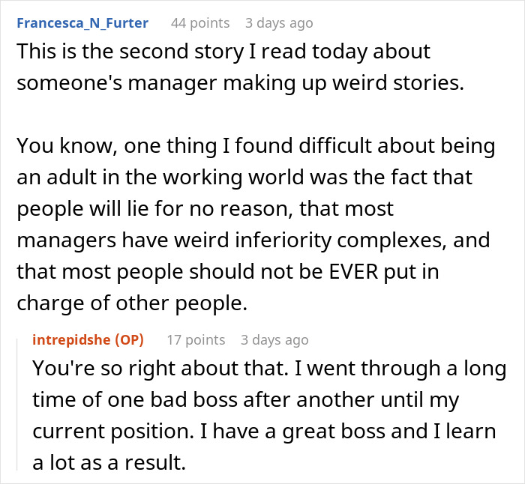525x484 pixels.
Task: Click the "44 points" score
Action: tap(200, 22)
